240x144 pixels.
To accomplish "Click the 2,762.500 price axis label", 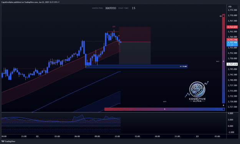I will 232,32.
